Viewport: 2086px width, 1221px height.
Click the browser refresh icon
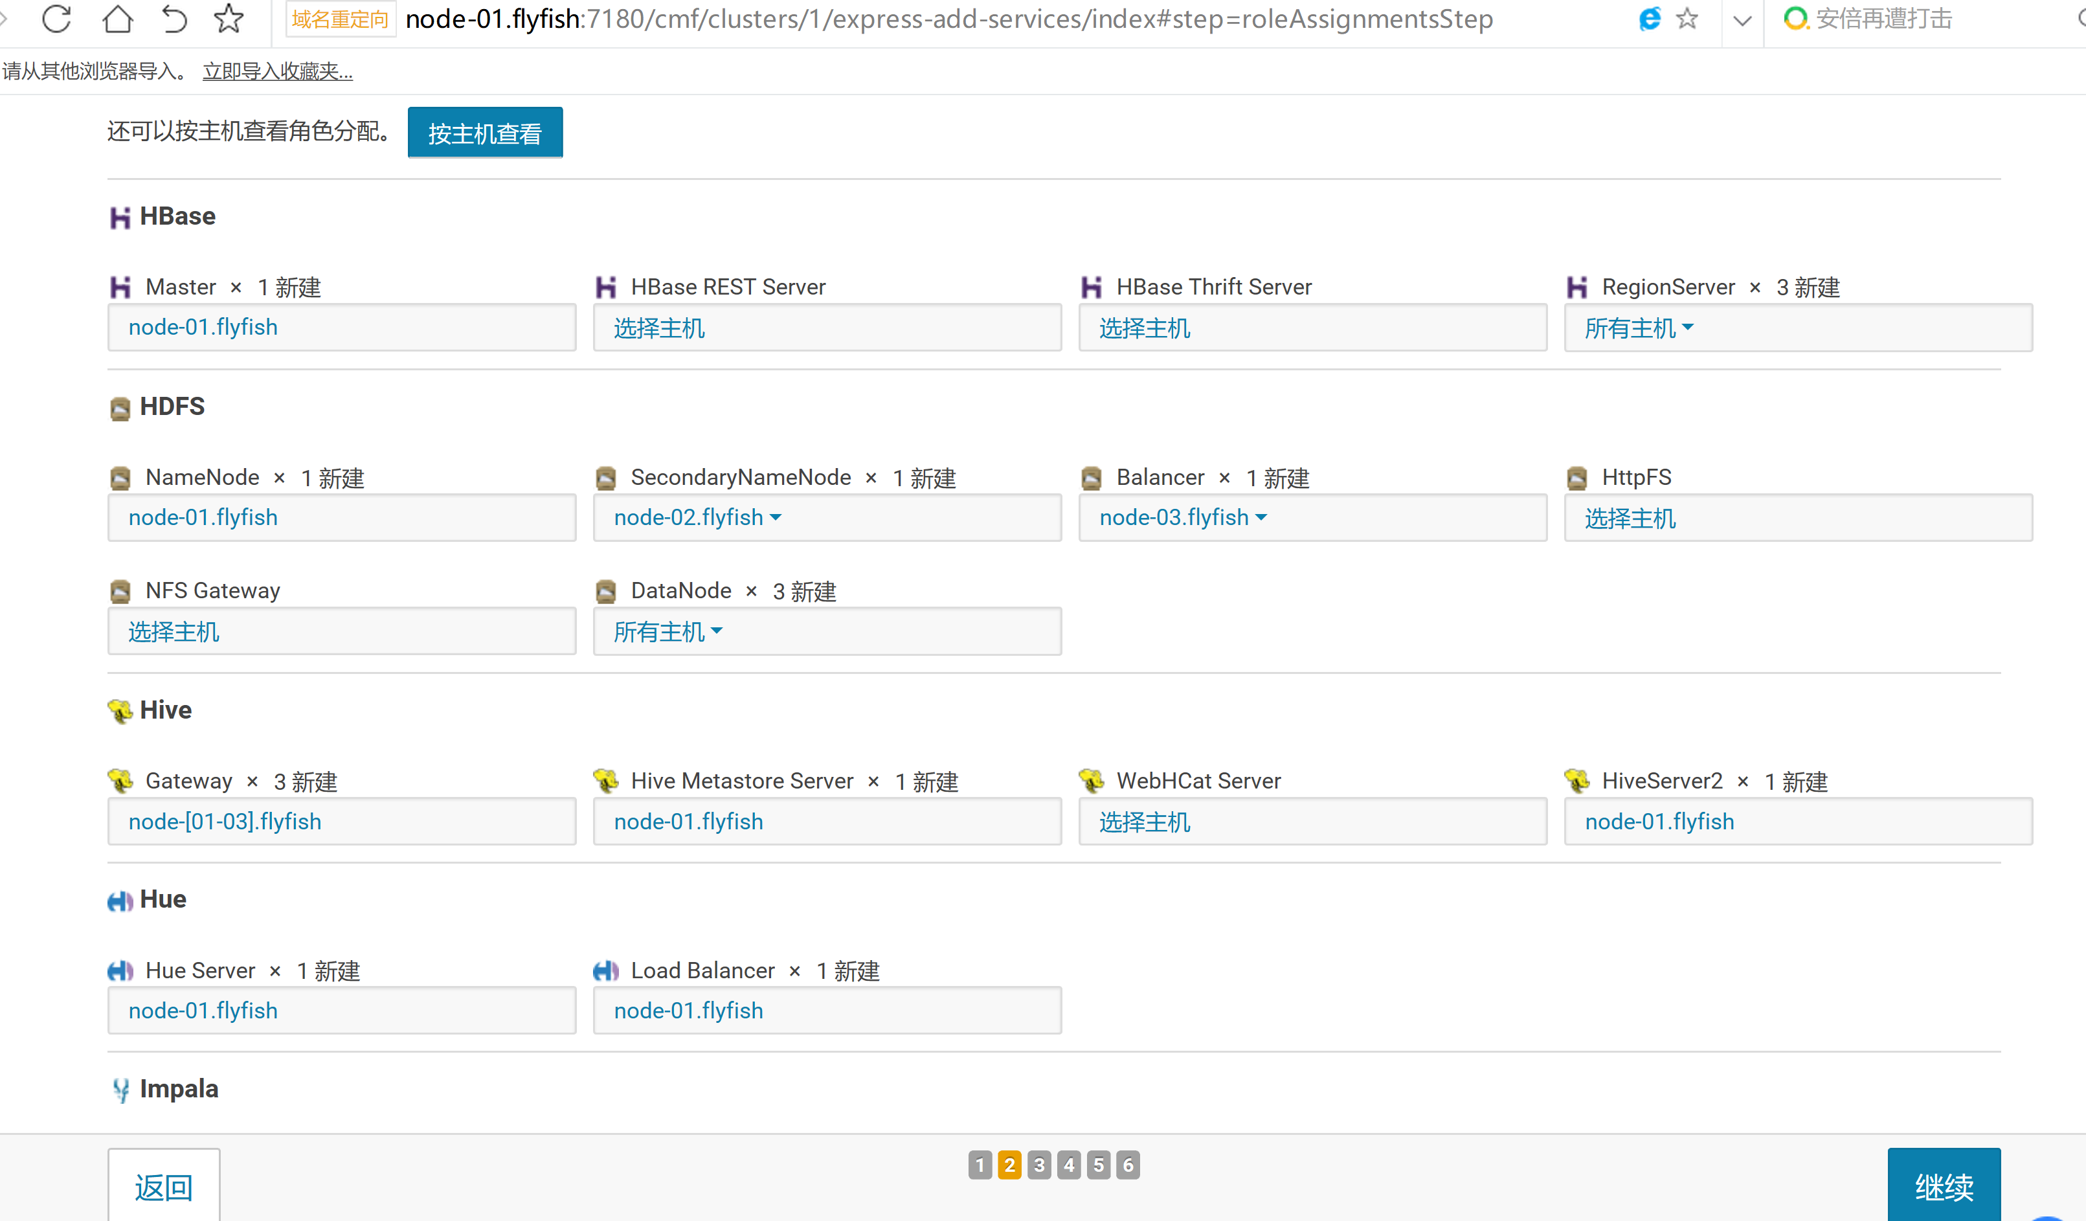coord(56,19)
